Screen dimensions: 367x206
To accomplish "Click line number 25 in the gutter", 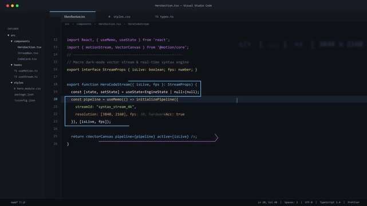I will coord(55,136).
